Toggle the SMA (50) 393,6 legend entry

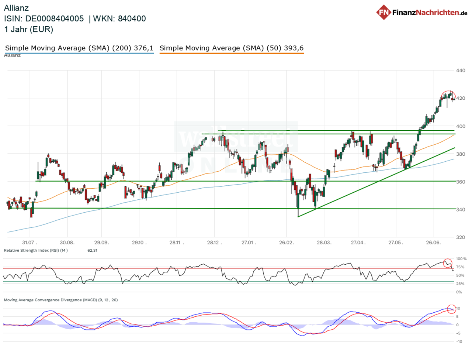232,48
